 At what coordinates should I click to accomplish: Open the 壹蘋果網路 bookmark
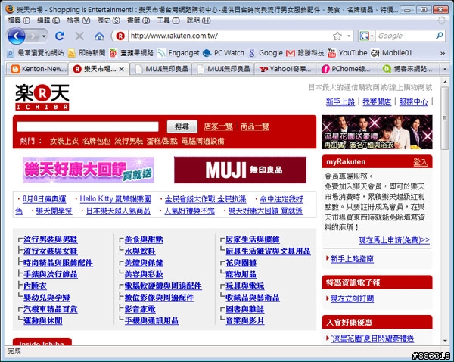click(132, 53)
